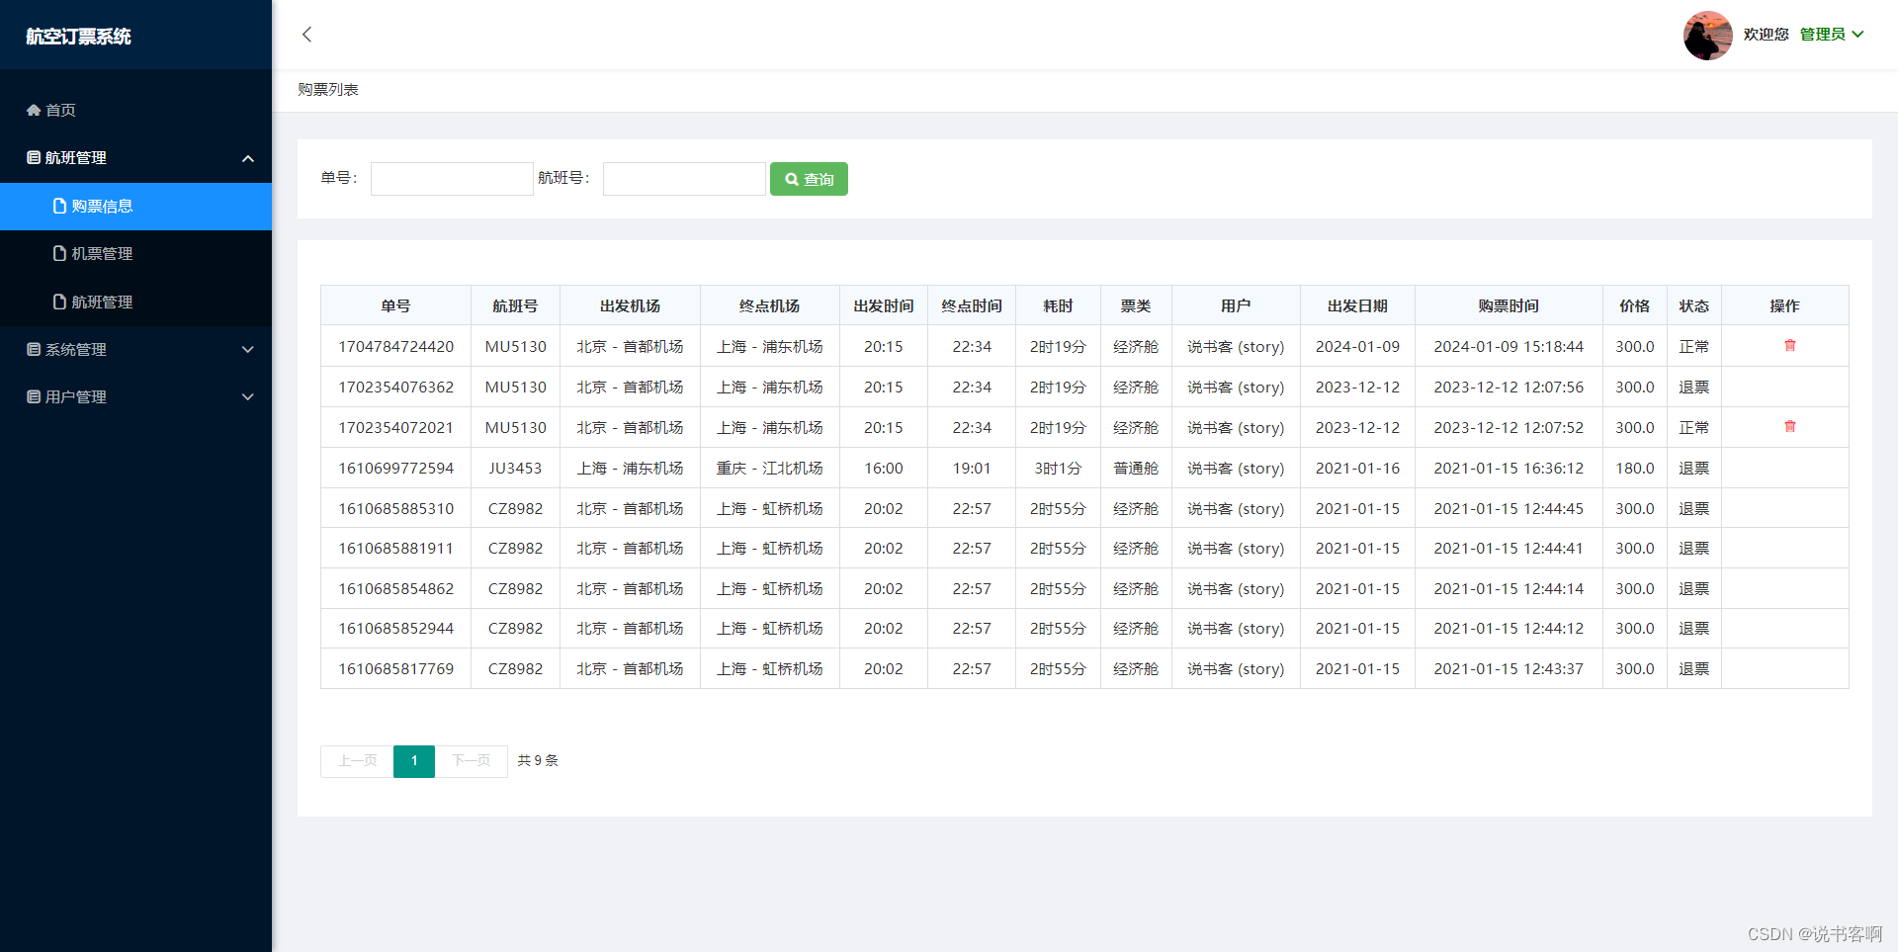Select 购票信息 submenu item
This screenshot has height=952, width=1898.
[x=135, y=207]
